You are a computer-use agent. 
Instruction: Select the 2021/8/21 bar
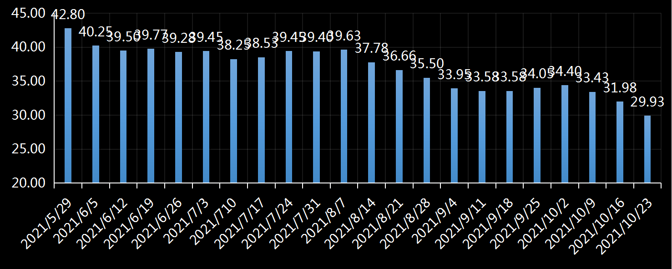399,126
